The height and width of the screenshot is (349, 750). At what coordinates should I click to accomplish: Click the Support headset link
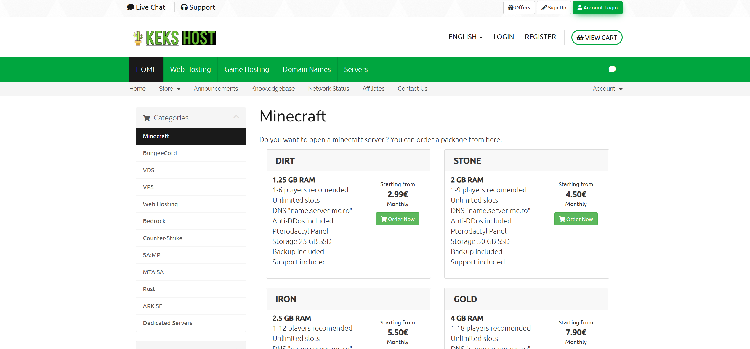click(x=198, y=7)
